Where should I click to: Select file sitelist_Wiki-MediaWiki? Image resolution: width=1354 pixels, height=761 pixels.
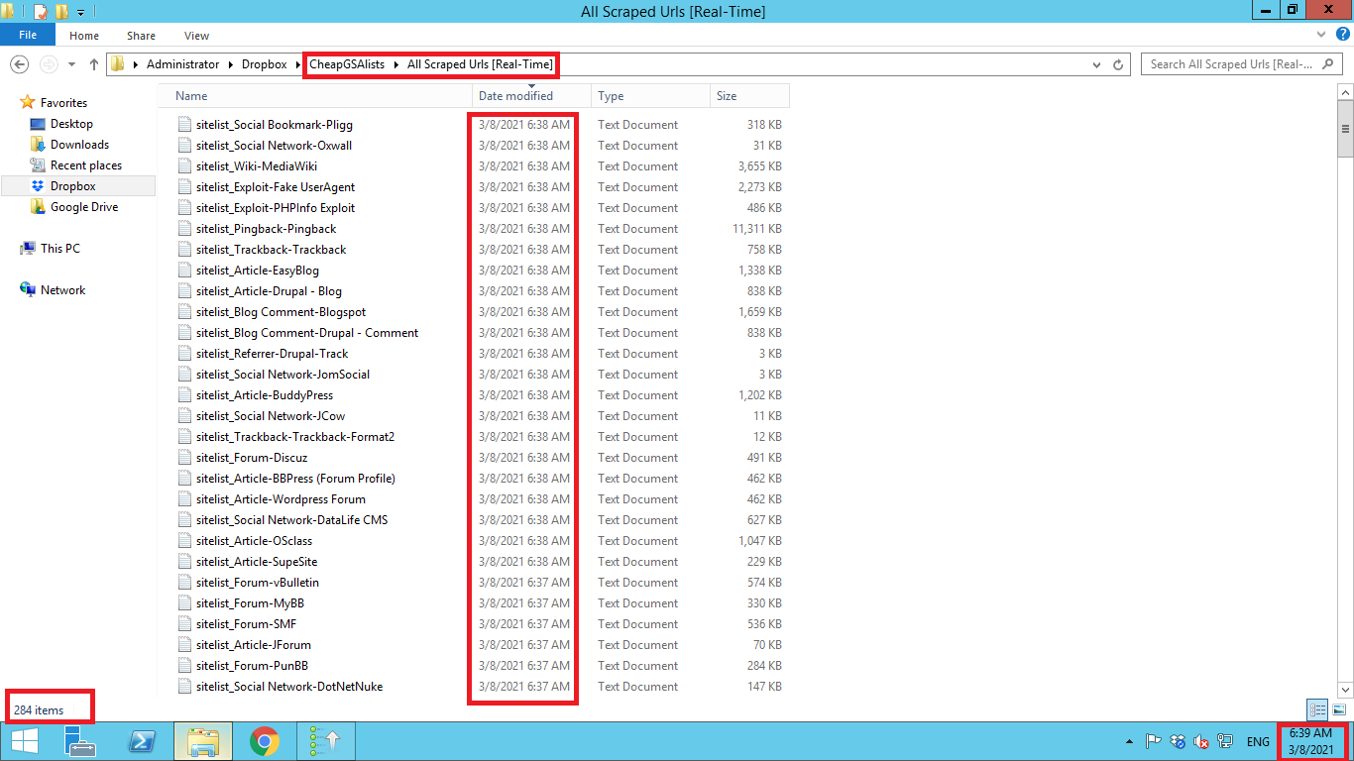257,166
